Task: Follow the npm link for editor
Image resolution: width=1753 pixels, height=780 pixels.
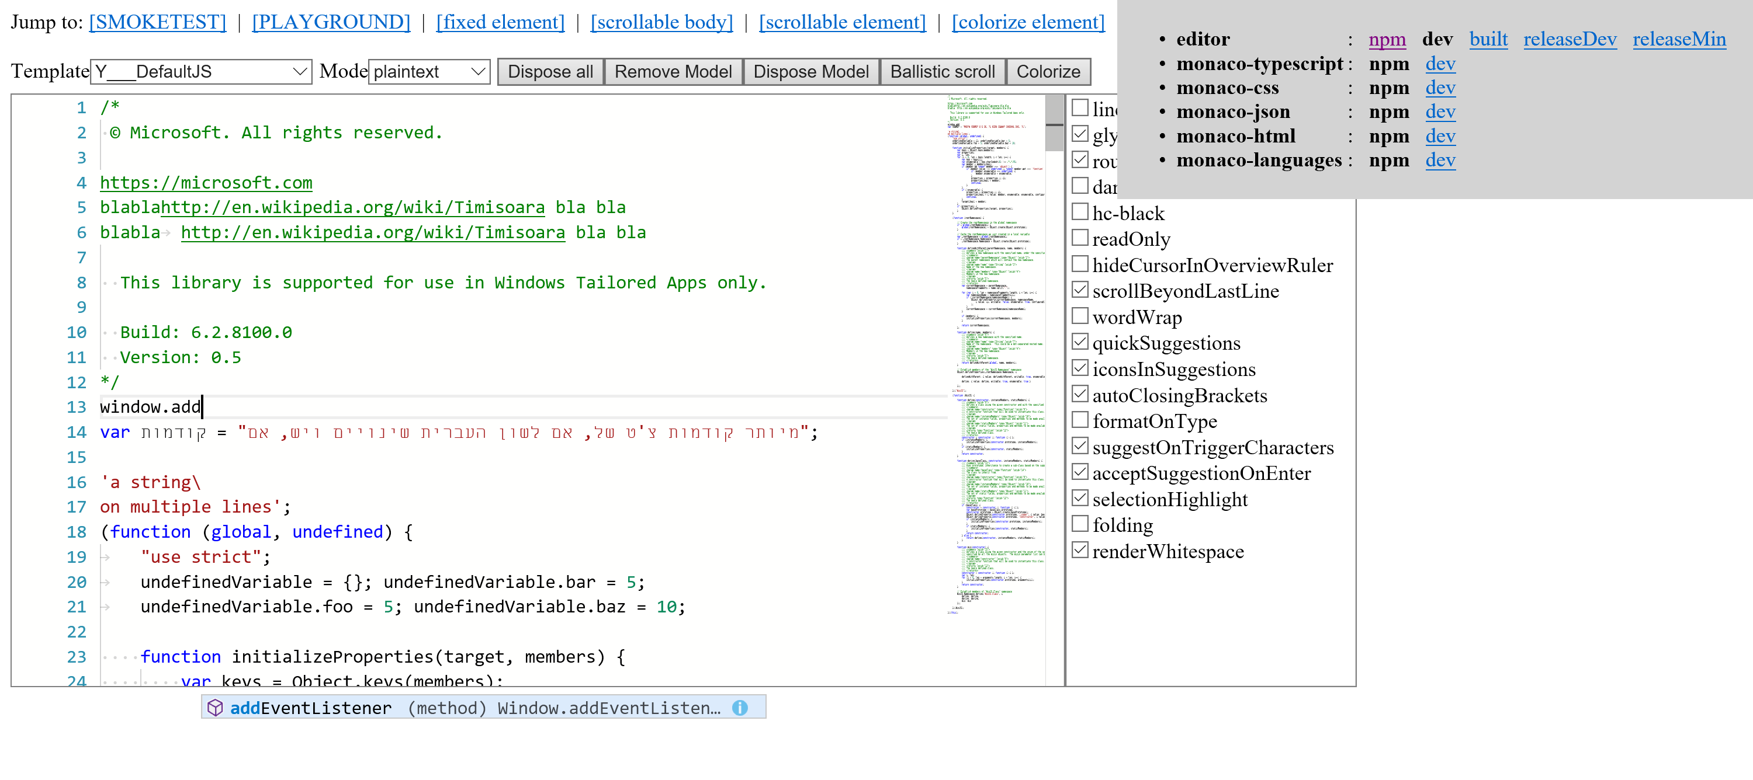Action: pyautogui.click(x=1388, y=39)
